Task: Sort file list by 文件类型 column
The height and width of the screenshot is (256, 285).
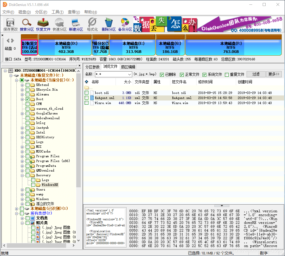Action: point(142,82)
